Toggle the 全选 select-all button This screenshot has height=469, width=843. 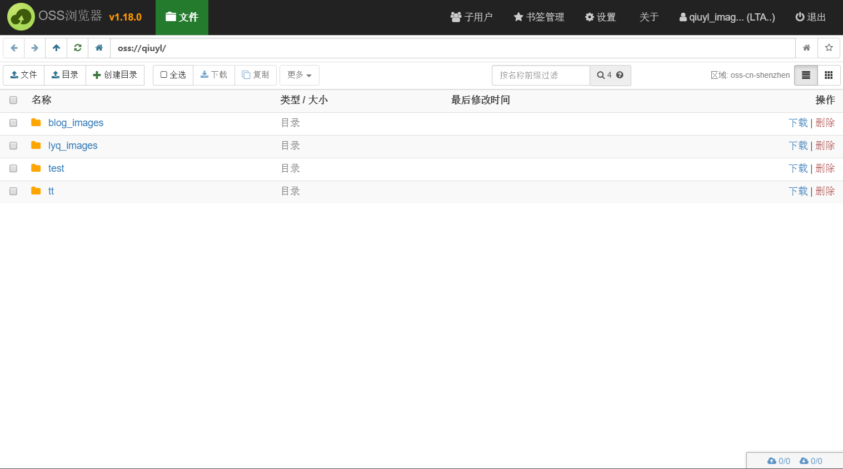(173, 75)
